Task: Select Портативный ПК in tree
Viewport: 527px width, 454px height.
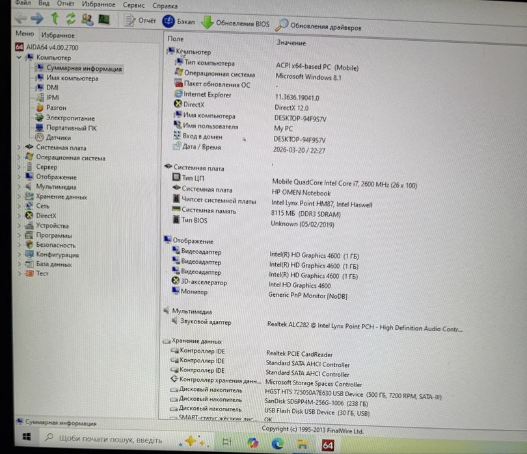Action: [72, 128]
